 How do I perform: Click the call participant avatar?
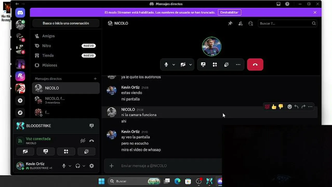212,46
